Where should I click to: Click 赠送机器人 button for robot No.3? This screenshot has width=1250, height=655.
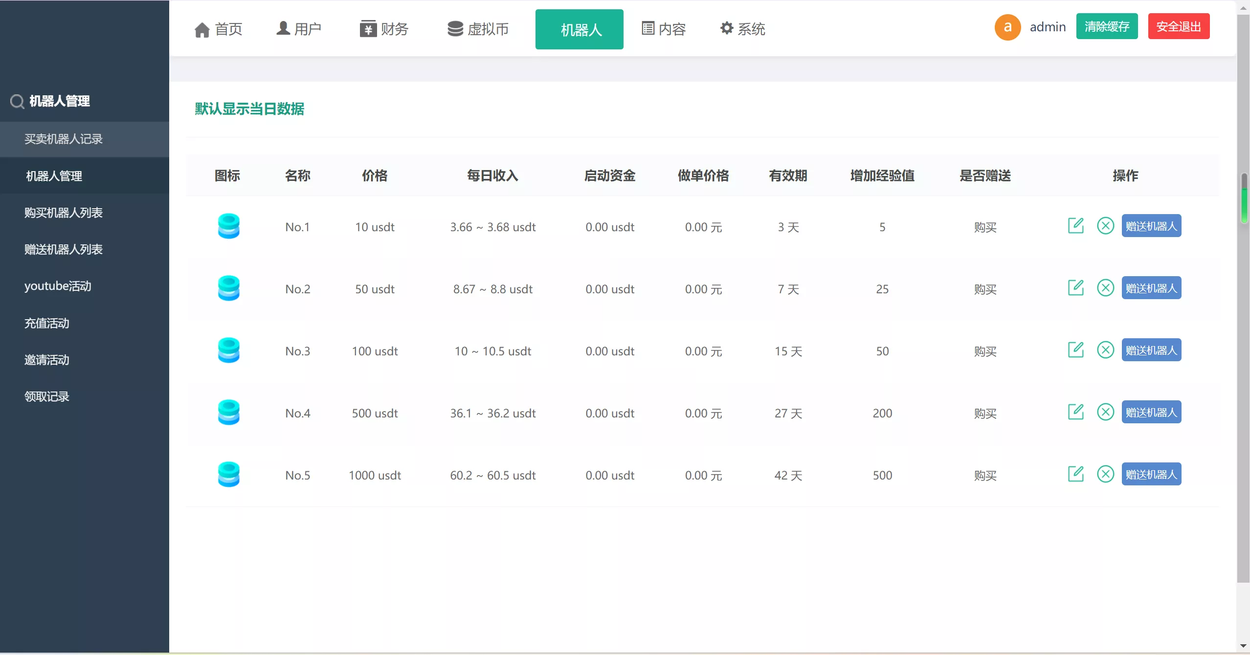(x=1151, y=350)
